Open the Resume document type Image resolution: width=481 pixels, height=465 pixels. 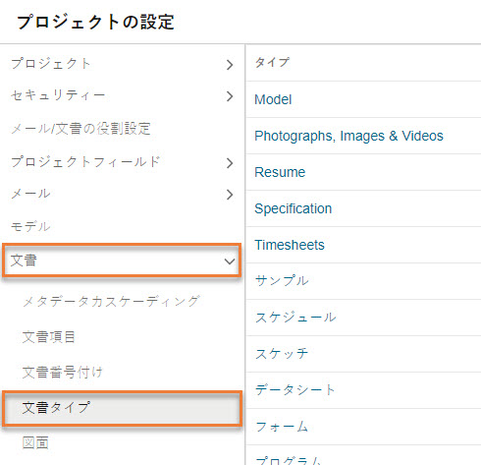point(280,172)
